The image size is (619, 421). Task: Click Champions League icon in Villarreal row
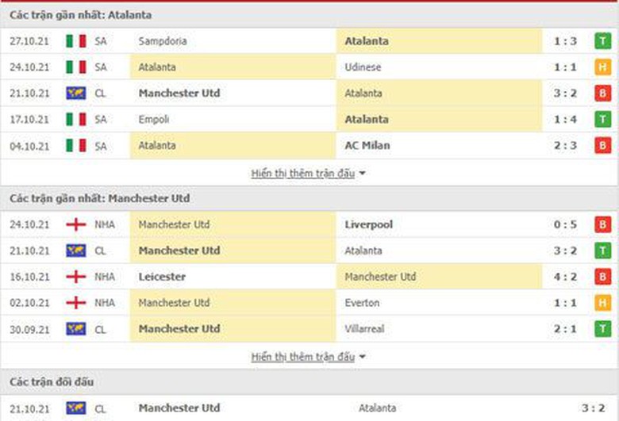click(x=76, y=329)
